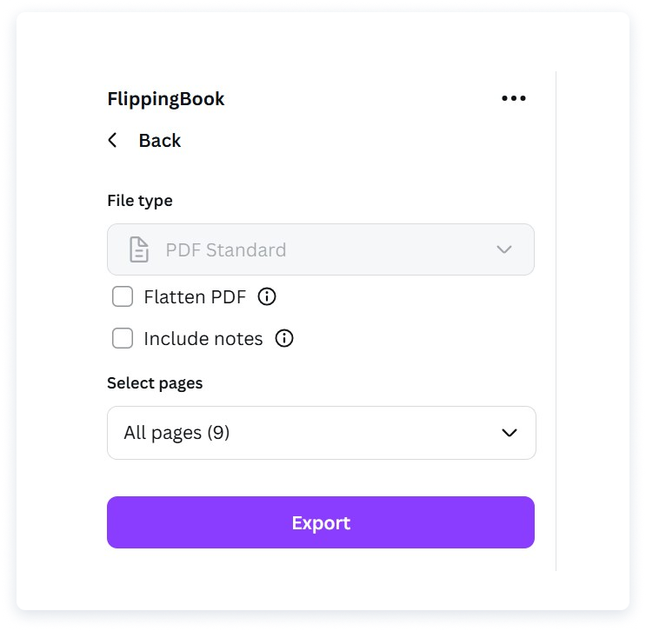The image size is (646, 631).
Task: Click the FlippingBook panel title
Action: [165, 99]
